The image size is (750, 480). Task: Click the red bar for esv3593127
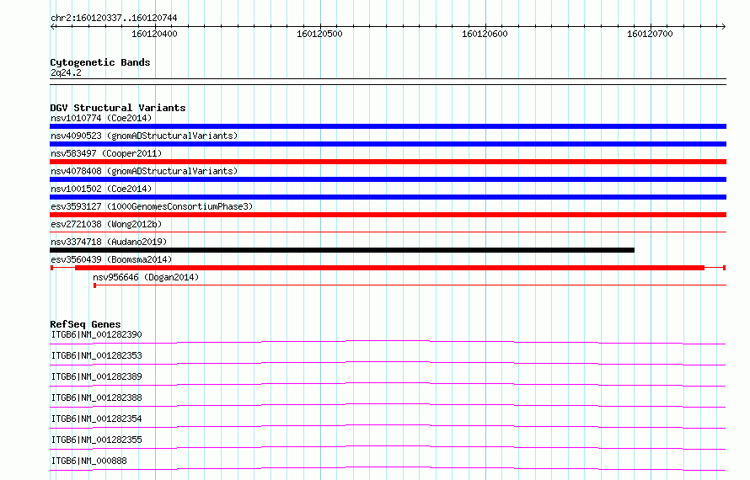pyautogui.click(x=388, y=215)
